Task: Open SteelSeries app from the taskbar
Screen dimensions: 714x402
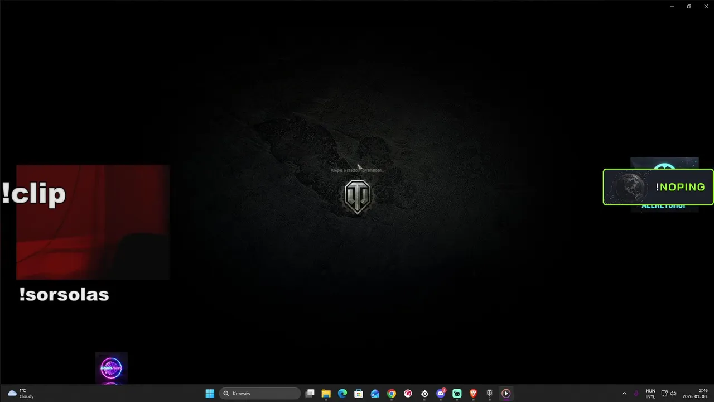Action: [x=424, y=394]
